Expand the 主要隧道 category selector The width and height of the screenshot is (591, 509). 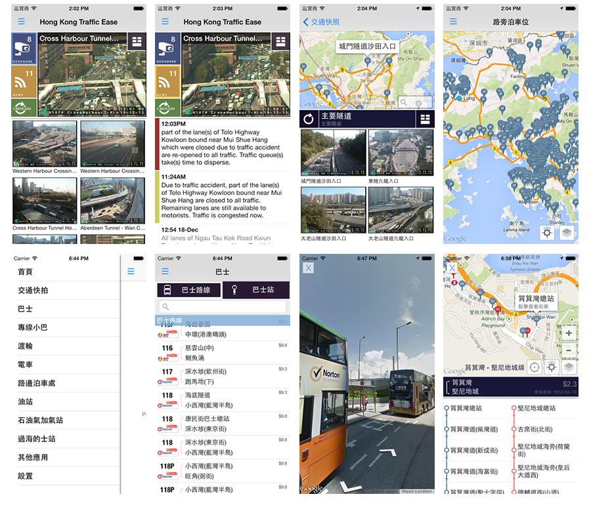366,119
